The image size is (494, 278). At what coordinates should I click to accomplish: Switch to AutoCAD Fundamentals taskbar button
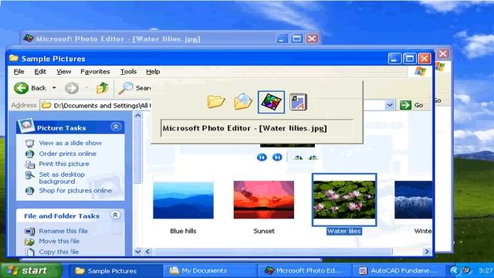coord(398,271)
